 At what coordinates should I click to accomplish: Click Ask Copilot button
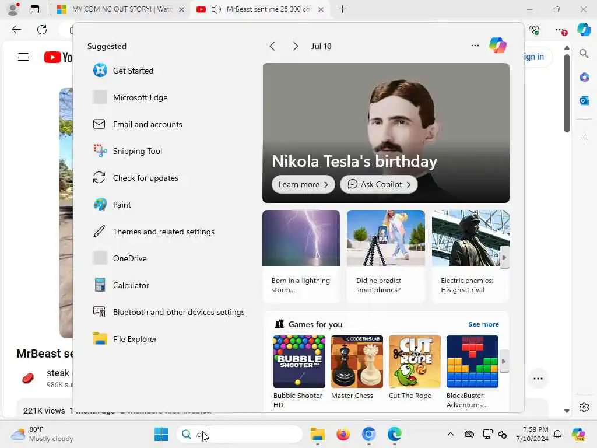pyautogui.click(x=379, y=184)
